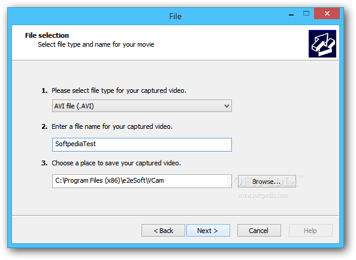Open the file type dropdown showing AVI file
Screen dimensions: 356x260
[142, 105]
